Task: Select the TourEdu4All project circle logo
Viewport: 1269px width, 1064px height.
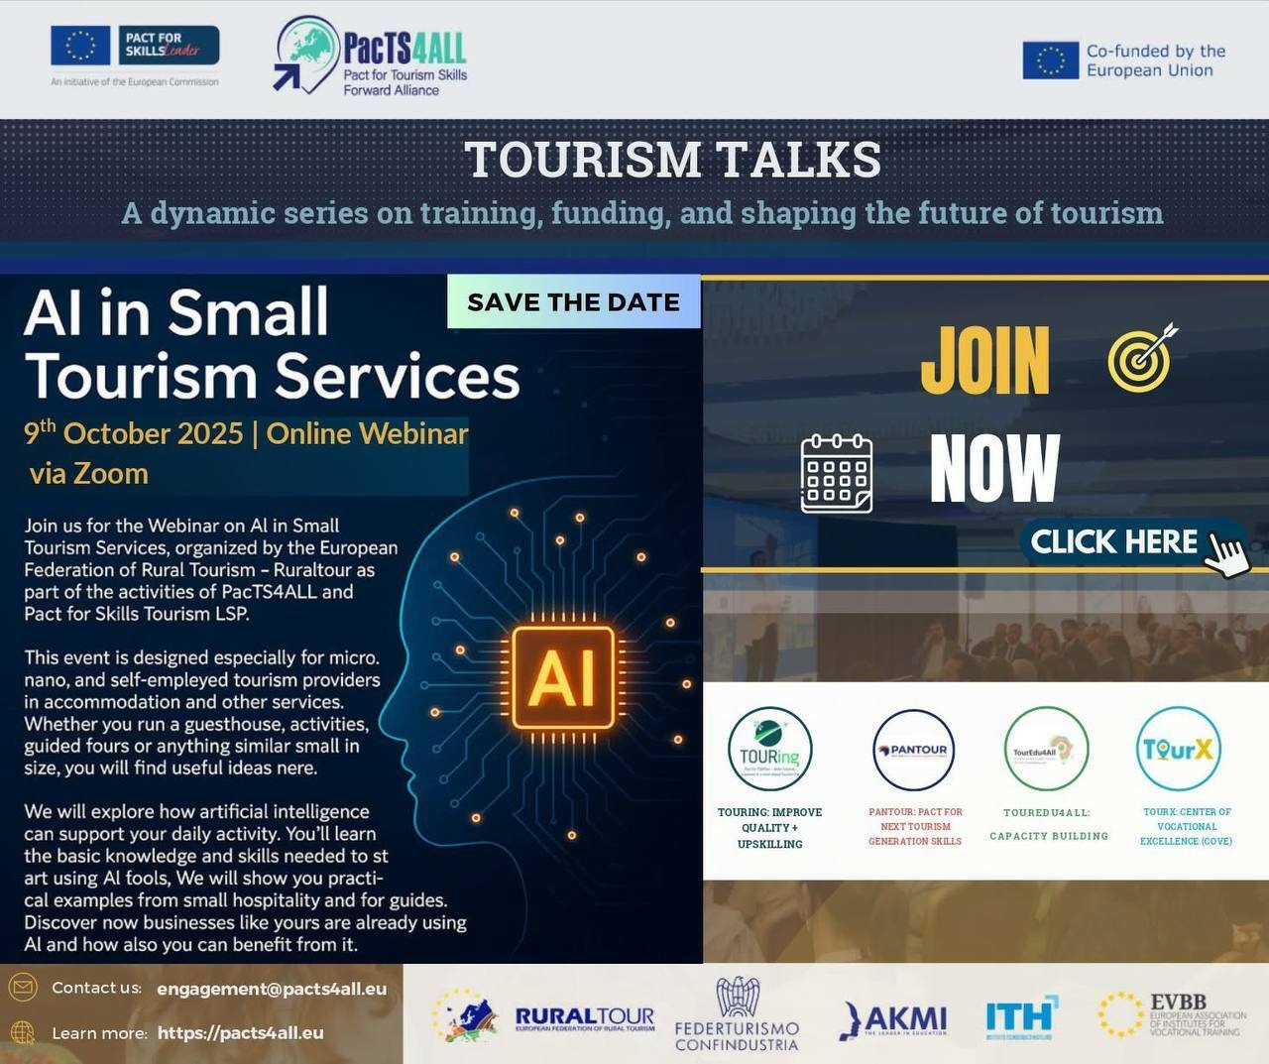Action: [1046, 750]
